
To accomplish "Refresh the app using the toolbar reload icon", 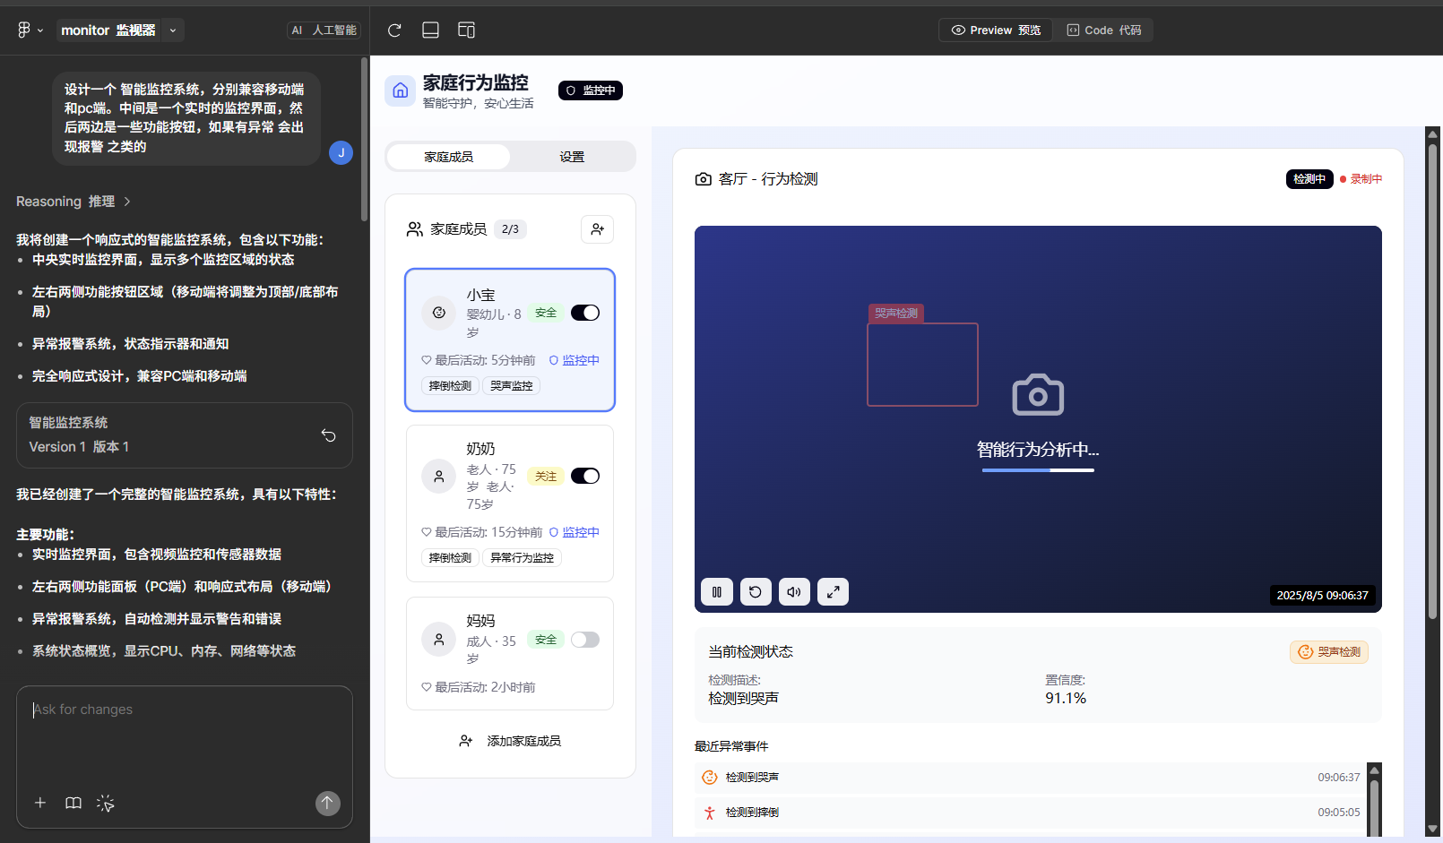I will tap(393, 30).
